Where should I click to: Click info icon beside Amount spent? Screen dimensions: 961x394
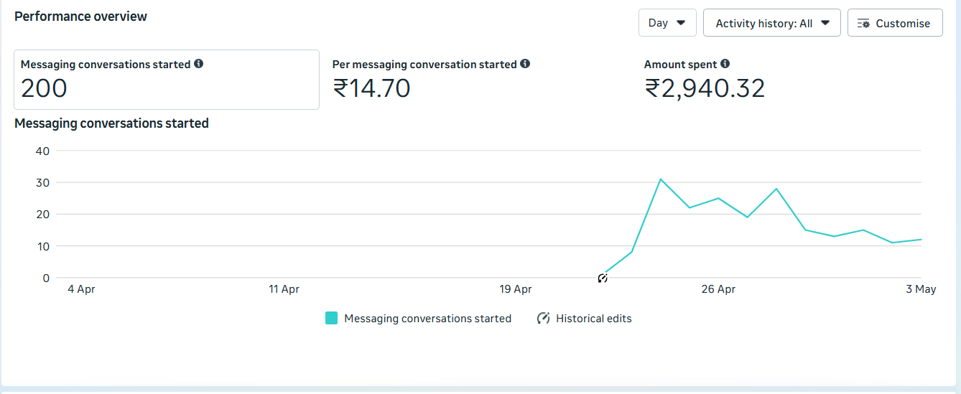pos(725,64)
